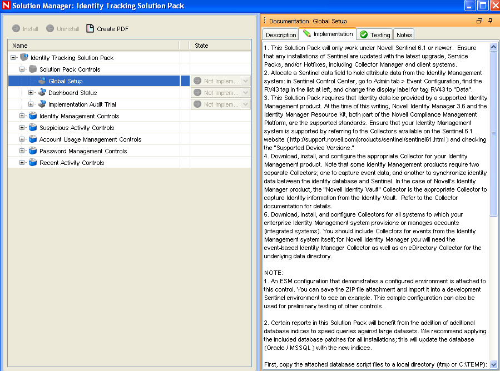Screen dimensions: 500x371
Task: Switch to the Description tab
Action: 281,34
